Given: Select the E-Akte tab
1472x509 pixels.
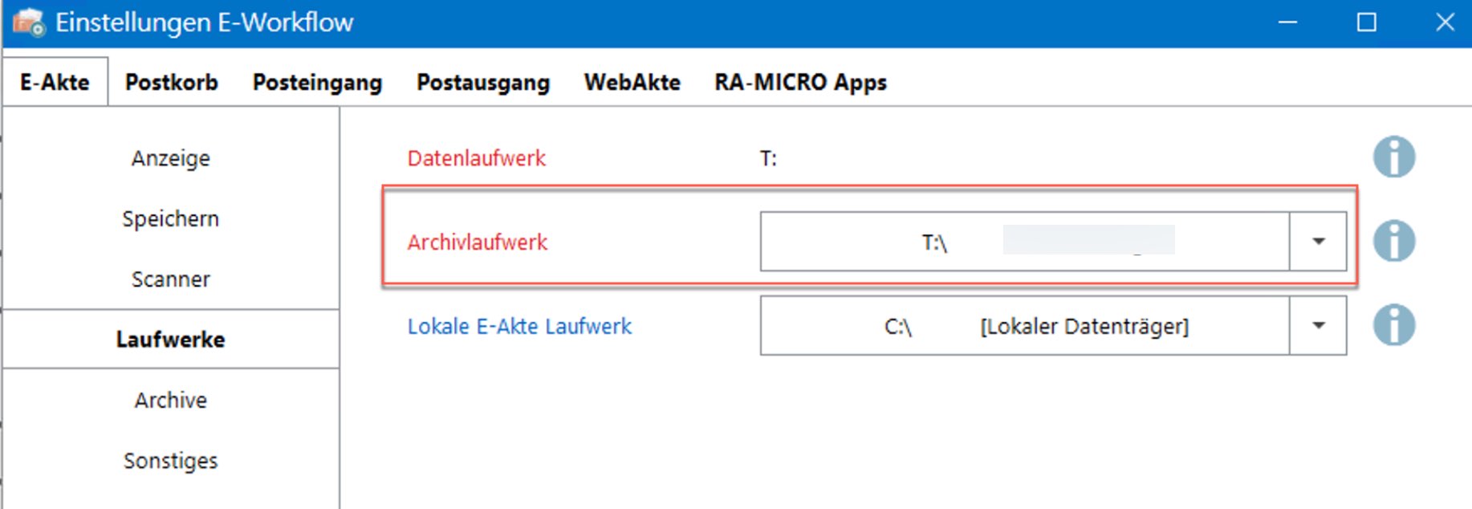Looking at the screenshot, I should click(55, 82).
